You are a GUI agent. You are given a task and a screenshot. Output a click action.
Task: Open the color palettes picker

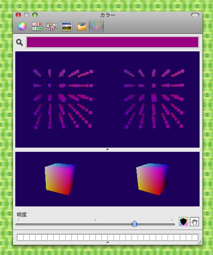pos(52,26)
